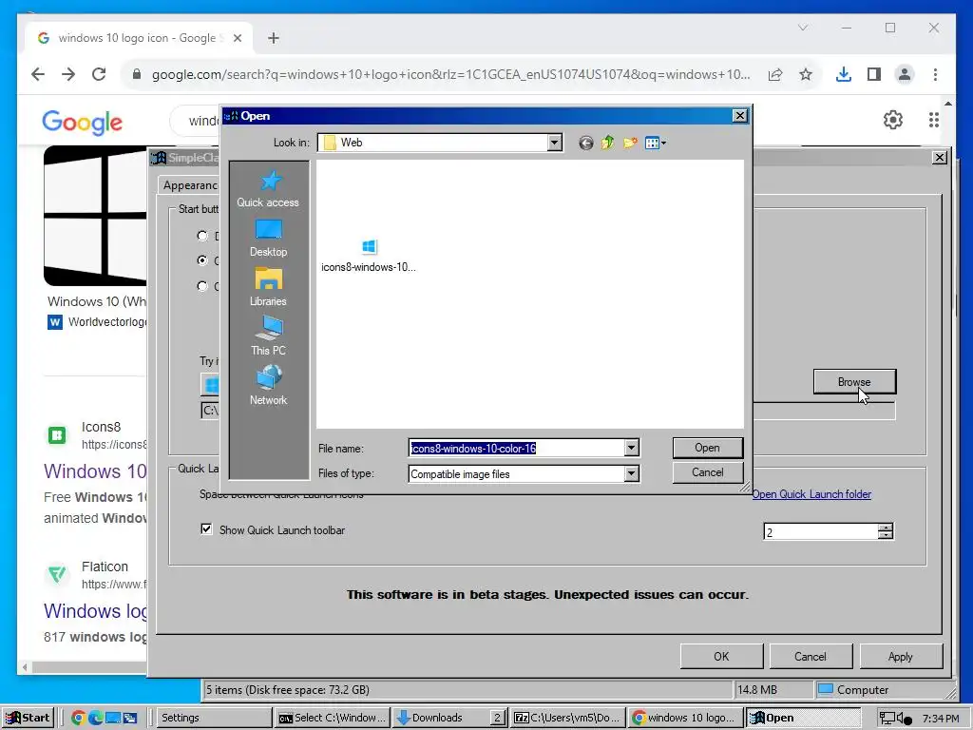Open the Chrome tab search chevron

[x=802, y=28]
